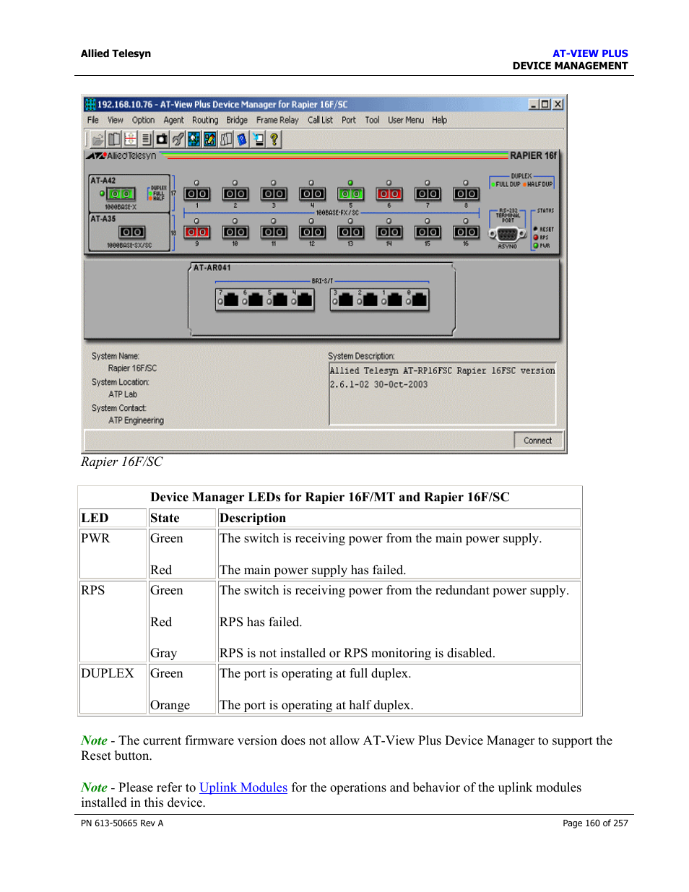Select fiber port 14 on the switch

pos(389,232)
